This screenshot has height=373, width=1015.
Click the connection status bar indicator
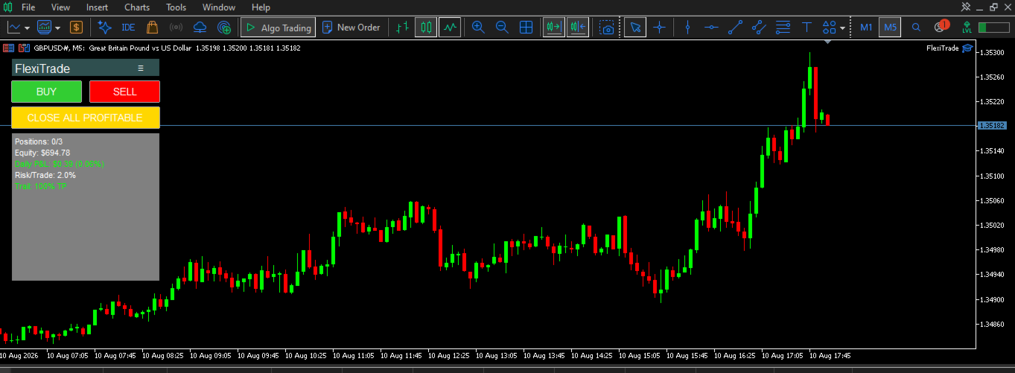[x=993, y=28]
